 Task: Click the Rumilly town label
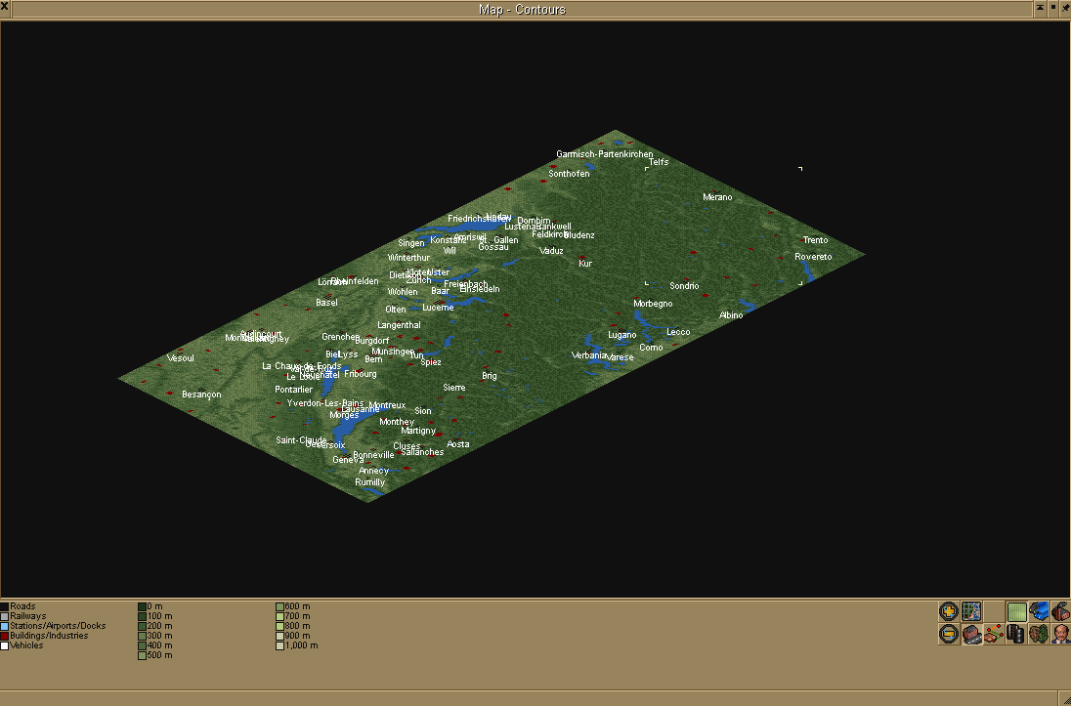click(x=369, y=482)
